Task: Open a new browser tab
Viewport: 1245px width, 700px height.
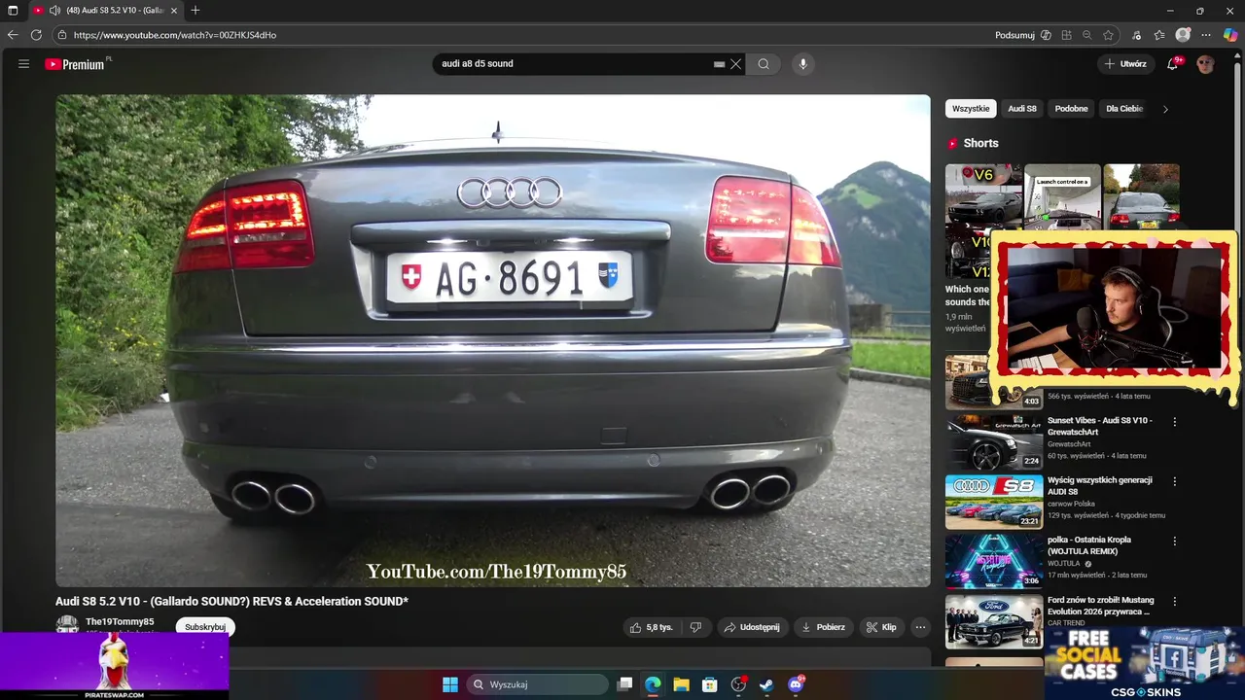Action: pos(196,11)
